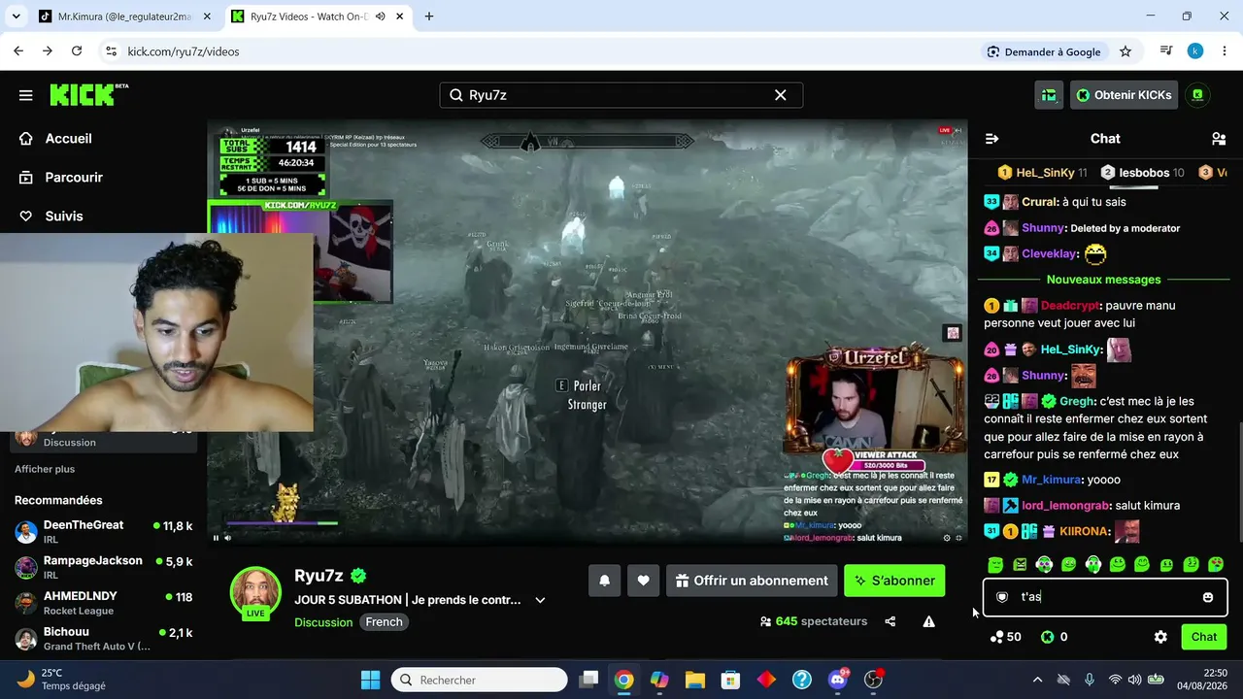Click Gregh username in chat
Image resolution: width=1243 pixels, height=699 pixels.
pos(1078,401)
